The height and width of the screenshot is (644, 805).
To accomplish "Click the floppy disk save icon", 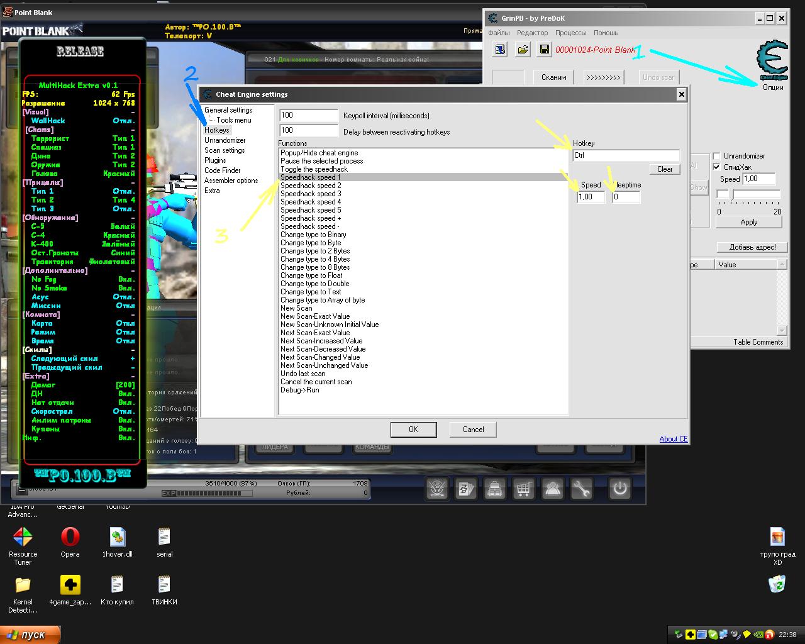I will click(545, 49).
